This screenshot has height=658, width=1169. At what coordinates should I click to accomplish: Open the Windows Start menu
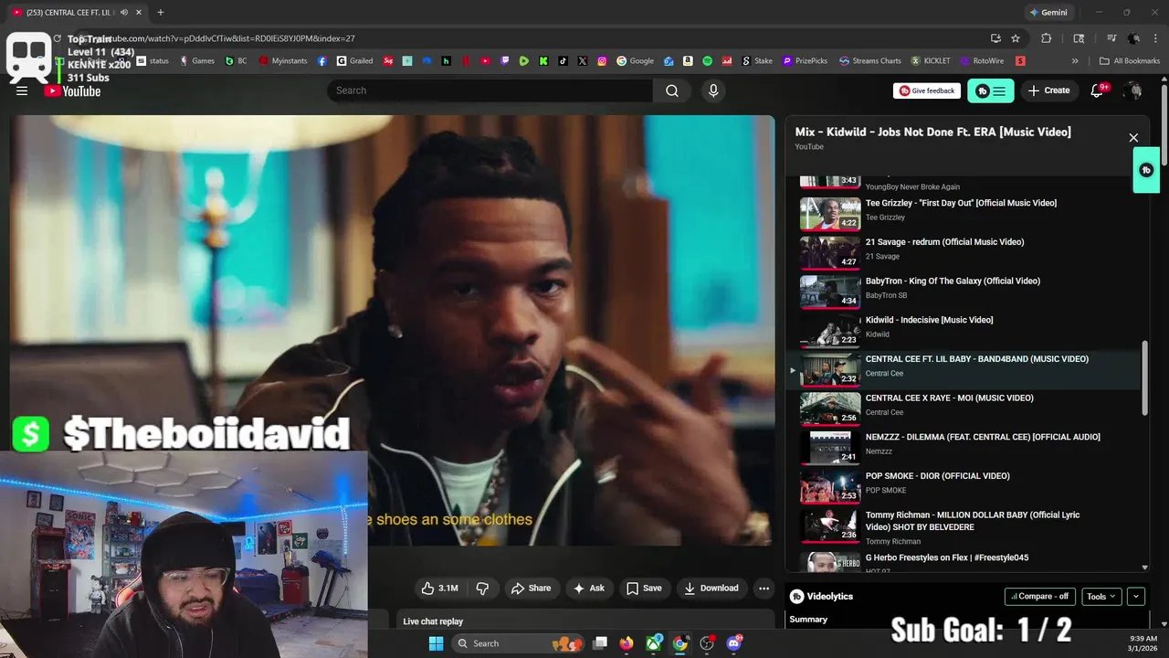(x=437, y=643)
